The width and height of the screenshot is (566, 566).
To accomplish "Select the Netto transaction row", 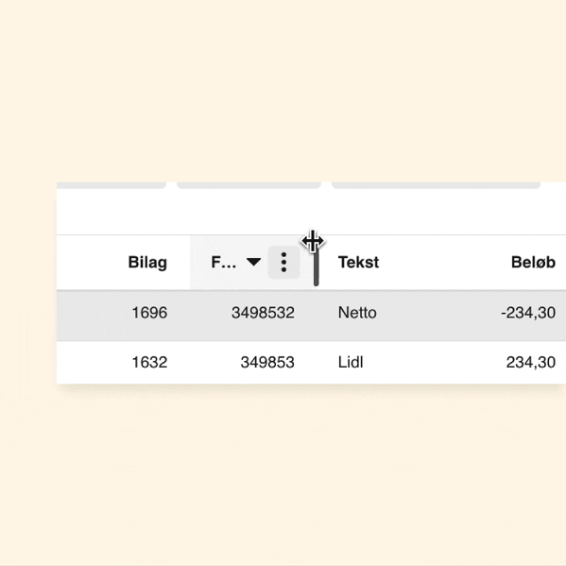I will (311, 315).
